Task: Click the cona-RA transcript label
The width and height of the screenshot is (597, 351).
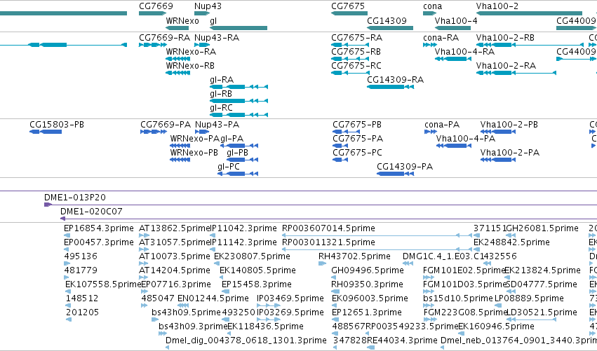Action: 441,38
